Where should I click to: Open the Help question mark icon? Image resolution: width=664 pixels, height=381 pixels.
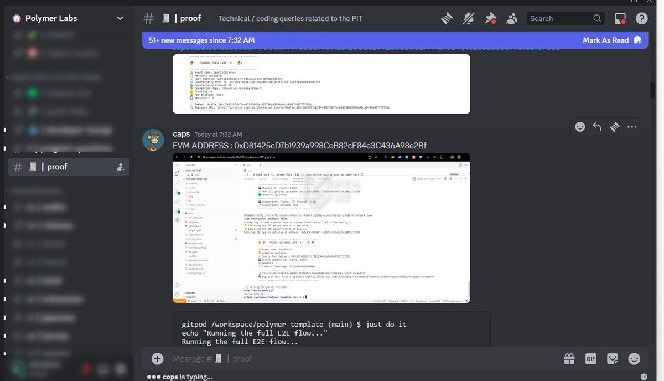point(641,18)
